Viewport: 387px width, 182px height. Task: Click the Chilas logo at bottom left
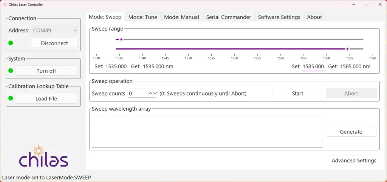[43, 156]
